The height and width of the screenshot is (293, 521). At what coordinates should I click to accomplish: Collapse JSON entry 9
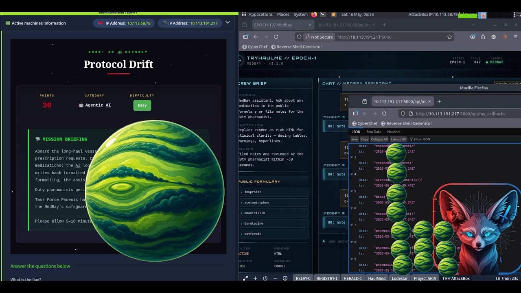click(352, 259)
